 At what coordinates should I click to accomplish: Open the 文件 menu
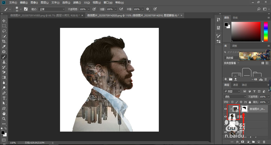[x=13, y=3]
